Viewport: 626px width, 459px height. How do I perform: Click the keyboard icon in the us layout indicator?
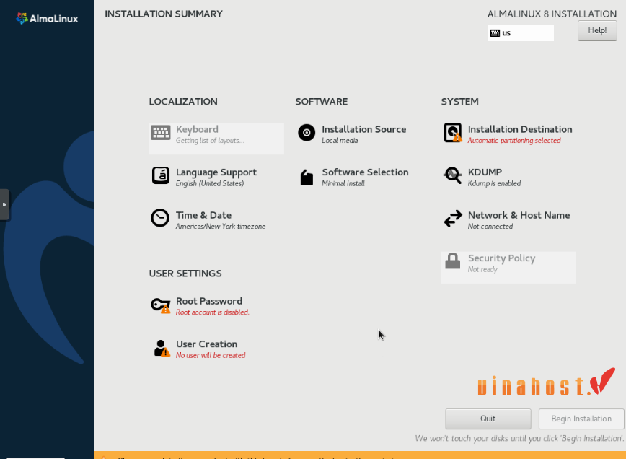coord(495,33)
